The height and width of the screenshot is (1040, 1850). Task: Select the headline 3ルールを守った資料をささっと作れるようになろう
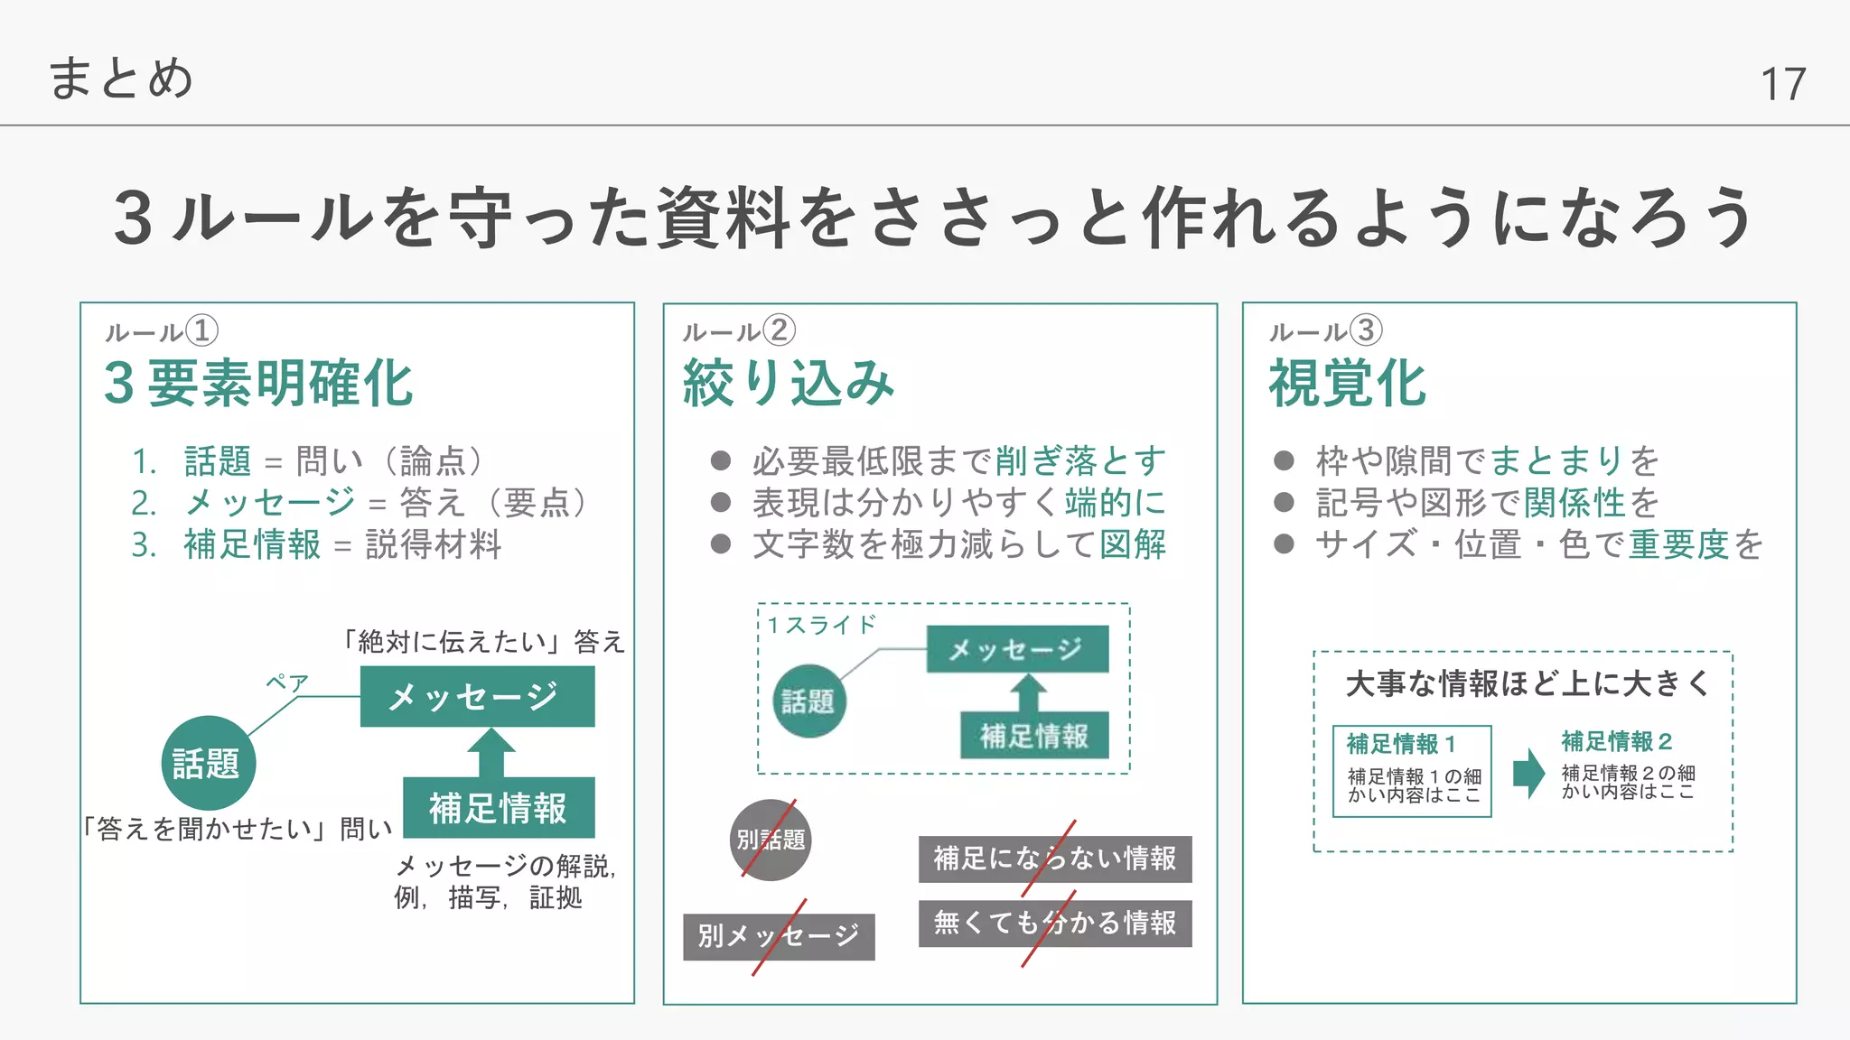coord(932,218)
